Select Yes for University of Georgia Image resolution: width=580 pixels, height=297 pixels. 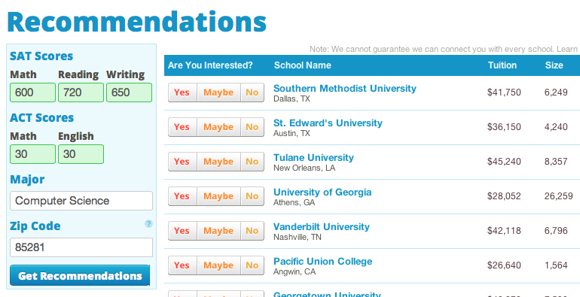(182, 196)
